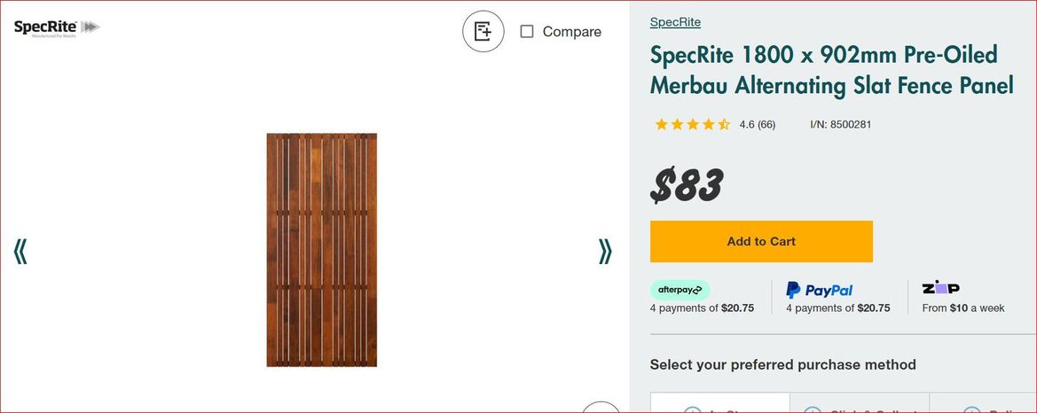Click the Afterpay 4 payments of $20.75 text
The height and width of the screenshot is (413, 1037).
click(x=702, y=308)
